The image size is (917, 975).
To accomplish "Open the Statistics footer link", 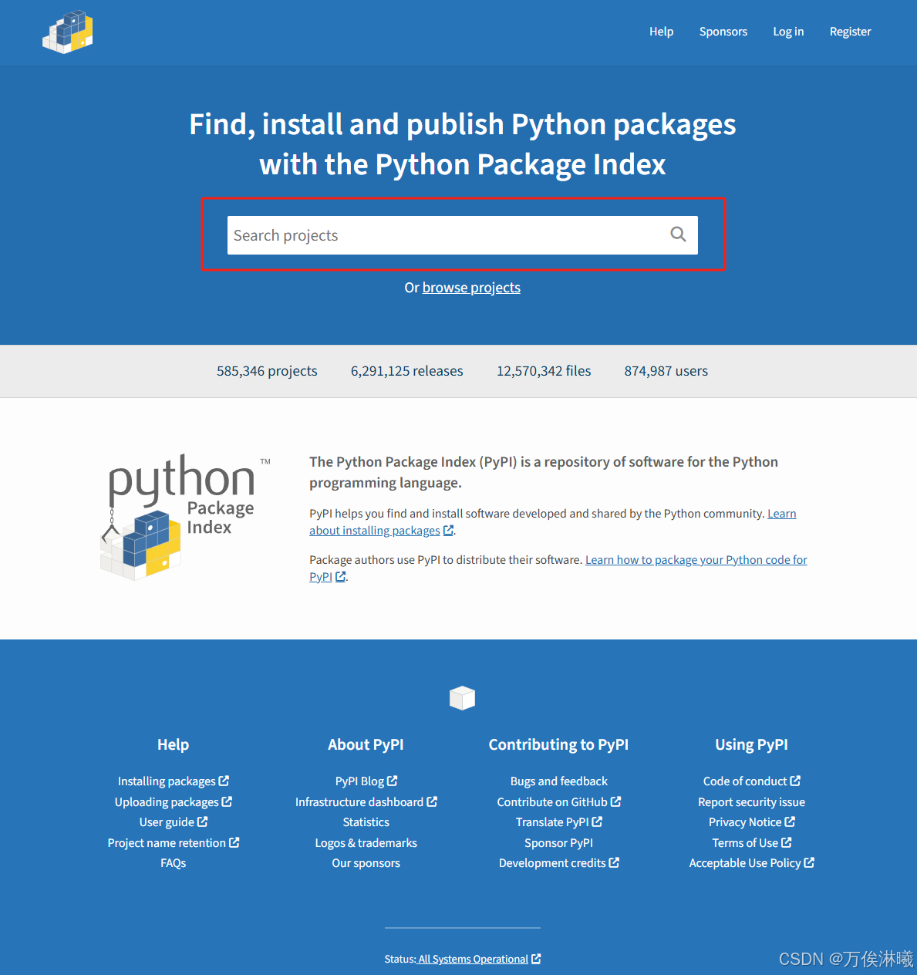I will 366,822.
